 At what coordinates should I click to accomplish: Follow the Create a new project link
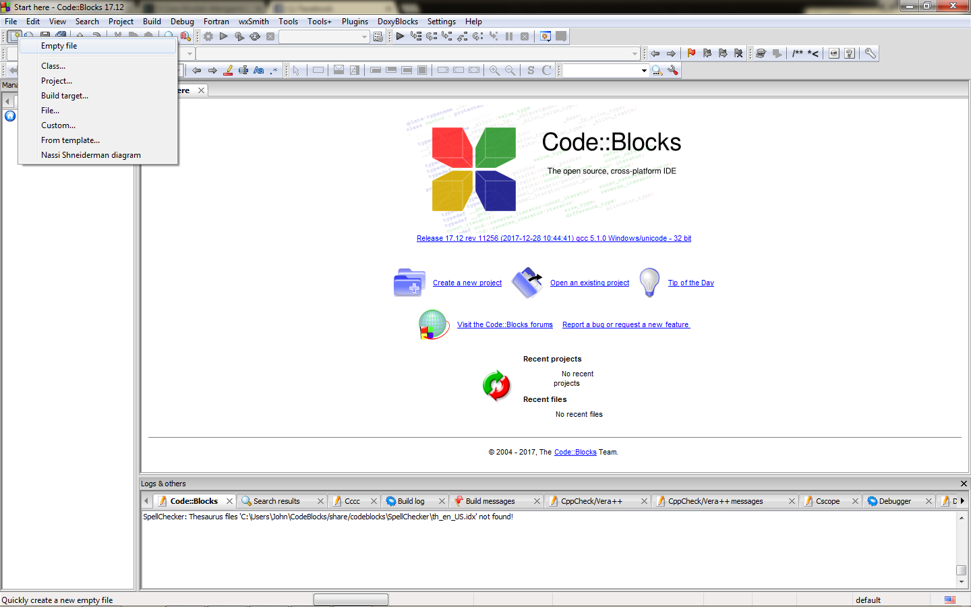[467, 283]
